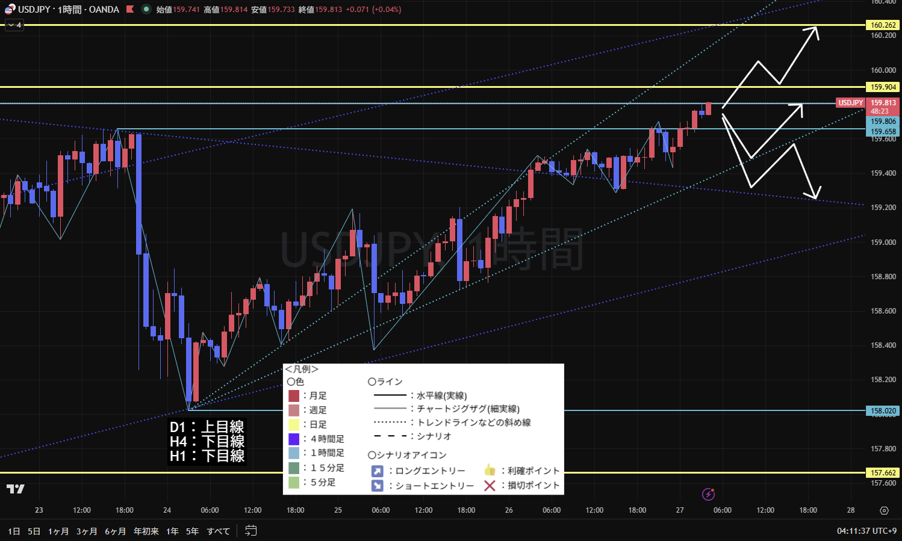
Task: Click the yellow 日足 color swatch in legend
Action: (x=294, y=424)
